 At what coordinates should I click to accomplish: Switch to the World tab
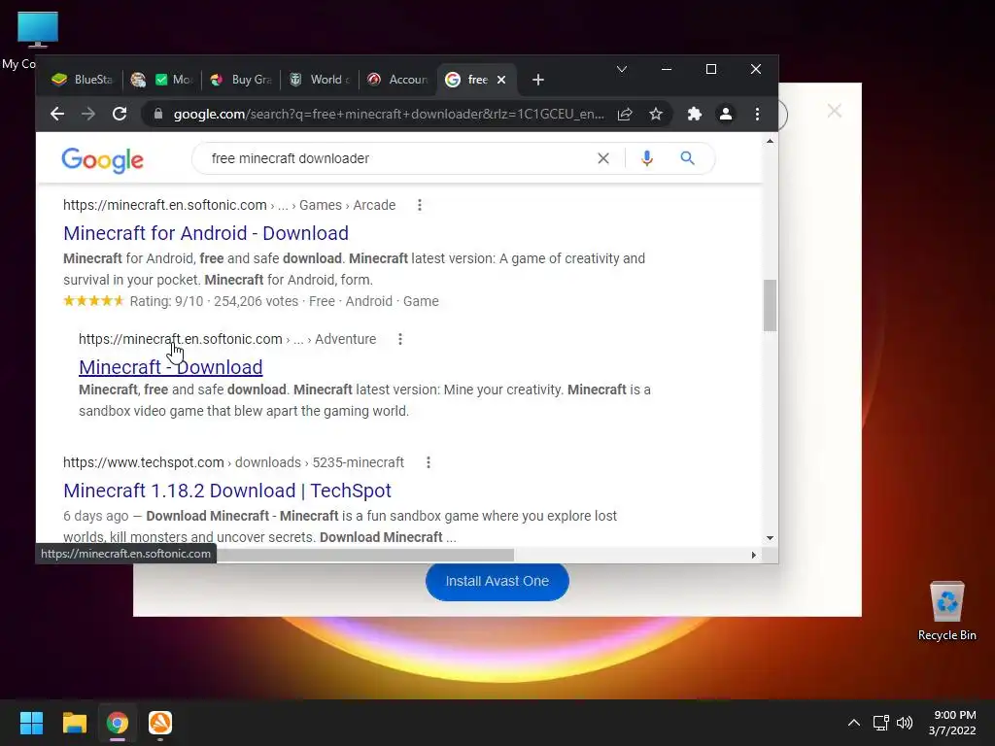coord(320,80)
